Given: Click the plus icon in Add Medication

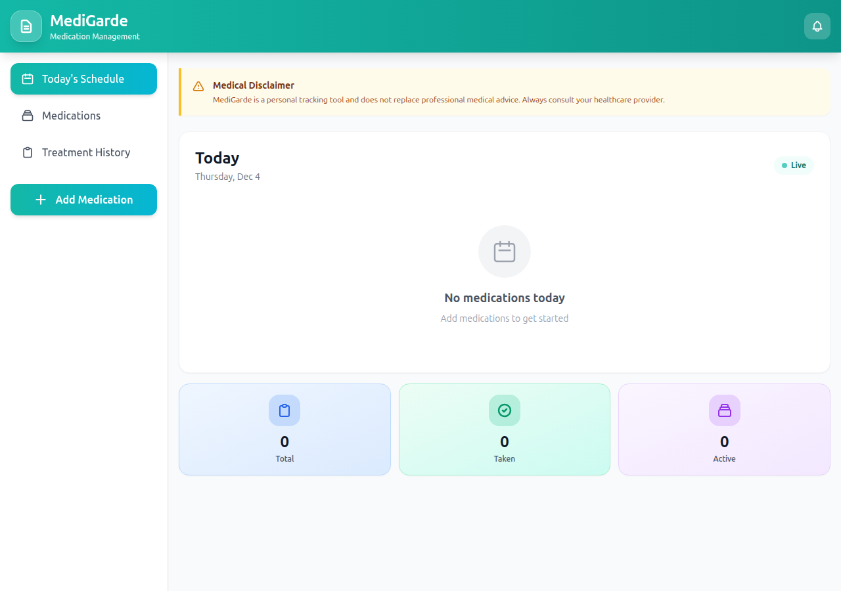Looking at the screenshot, I should [41, 200].
